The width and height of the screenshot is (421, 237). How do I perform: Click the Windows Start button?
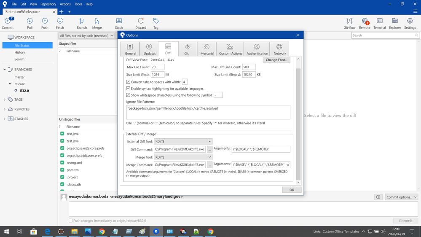6,232
